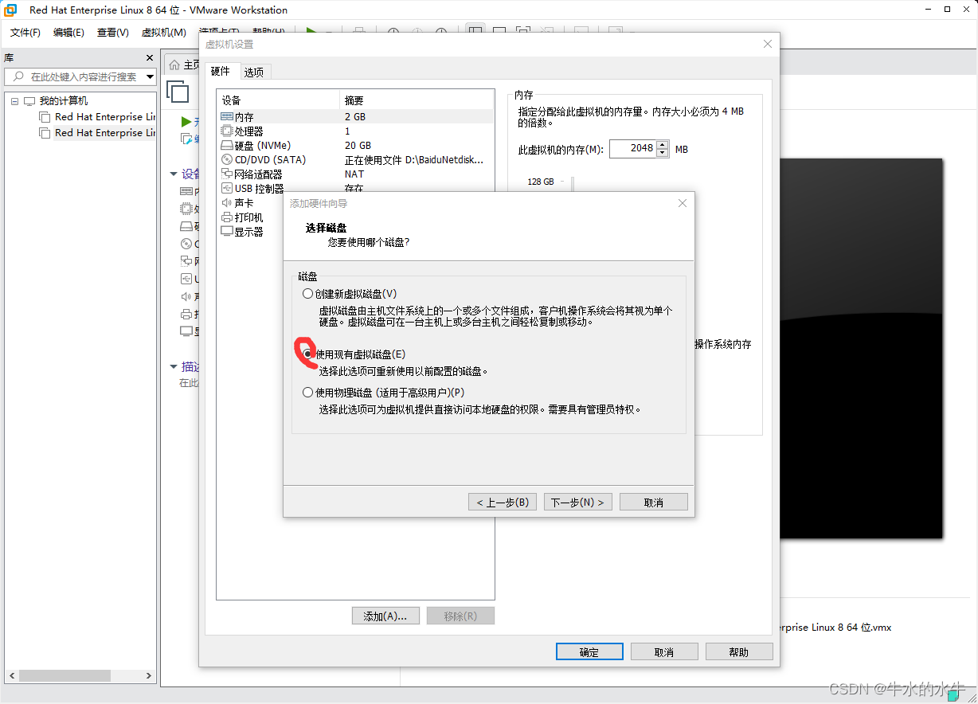The image size is (978, 704).
Task: Select display monitor icon in hardware list
Action: (x=227, y=231)
